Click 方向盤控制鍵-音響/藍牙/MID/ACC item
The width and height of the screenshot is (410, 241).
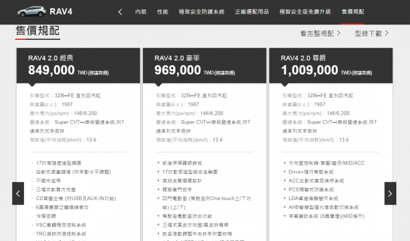coord(327,163)
